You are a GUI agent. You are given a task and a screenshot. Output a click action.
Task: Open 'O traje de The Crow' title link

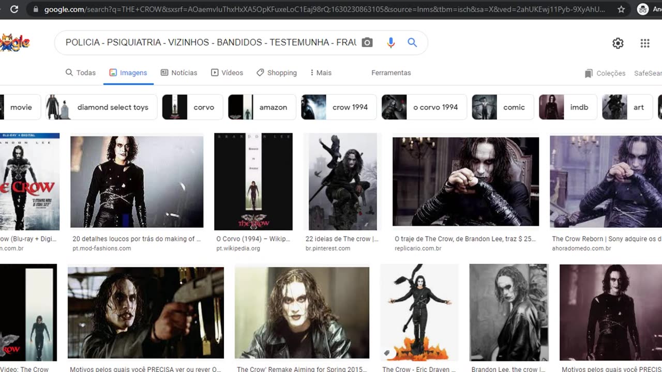pyautogui.click(x=465, y=239)
